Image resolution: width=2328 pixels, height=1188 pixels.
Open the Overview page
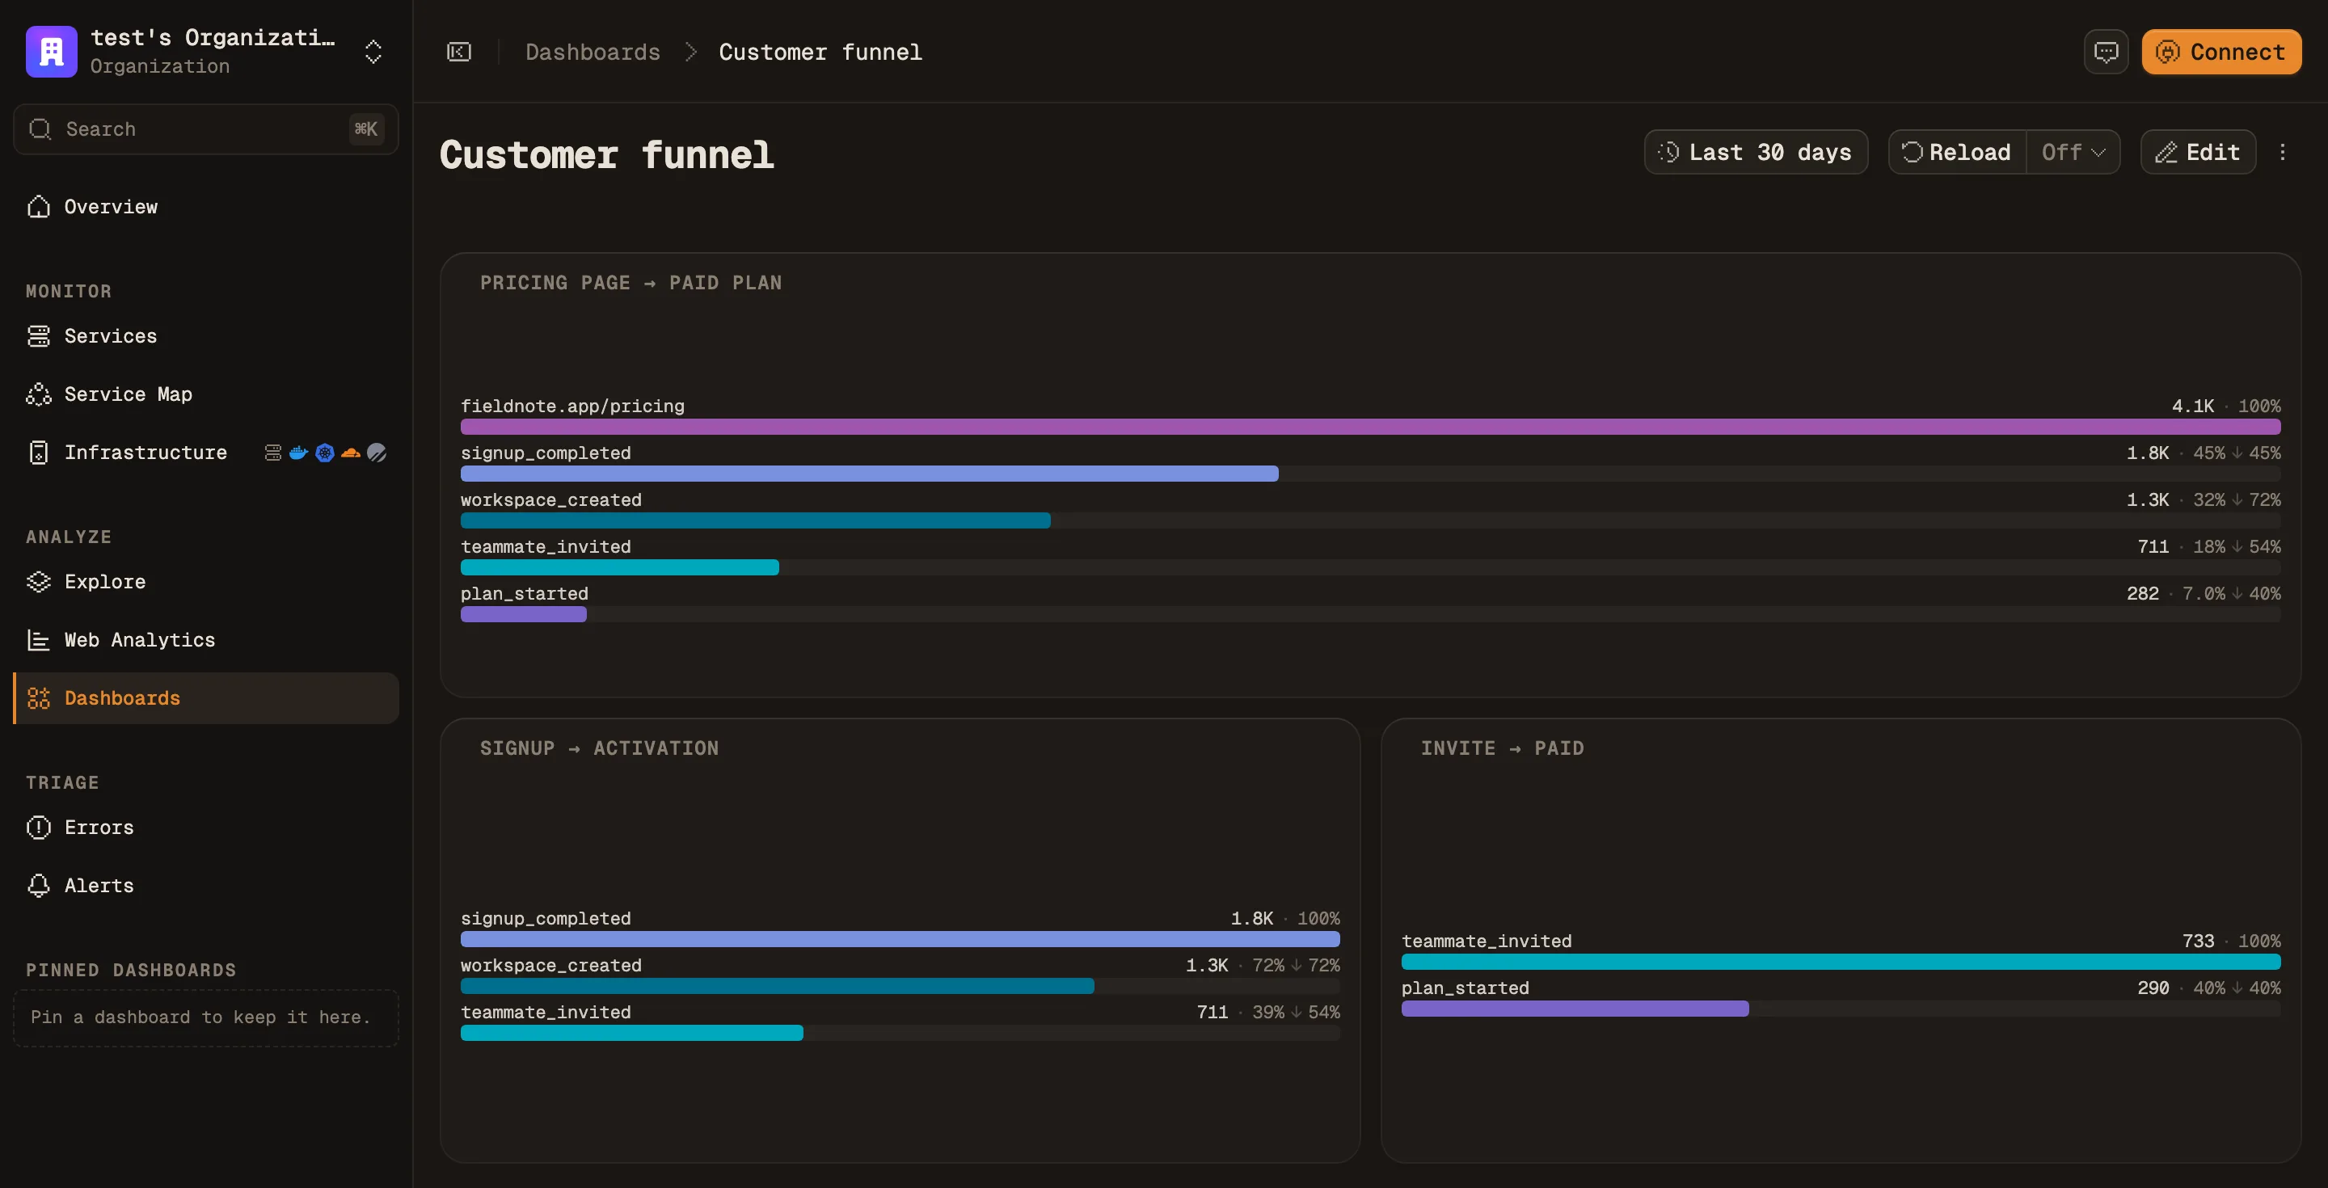pos(206,207)
